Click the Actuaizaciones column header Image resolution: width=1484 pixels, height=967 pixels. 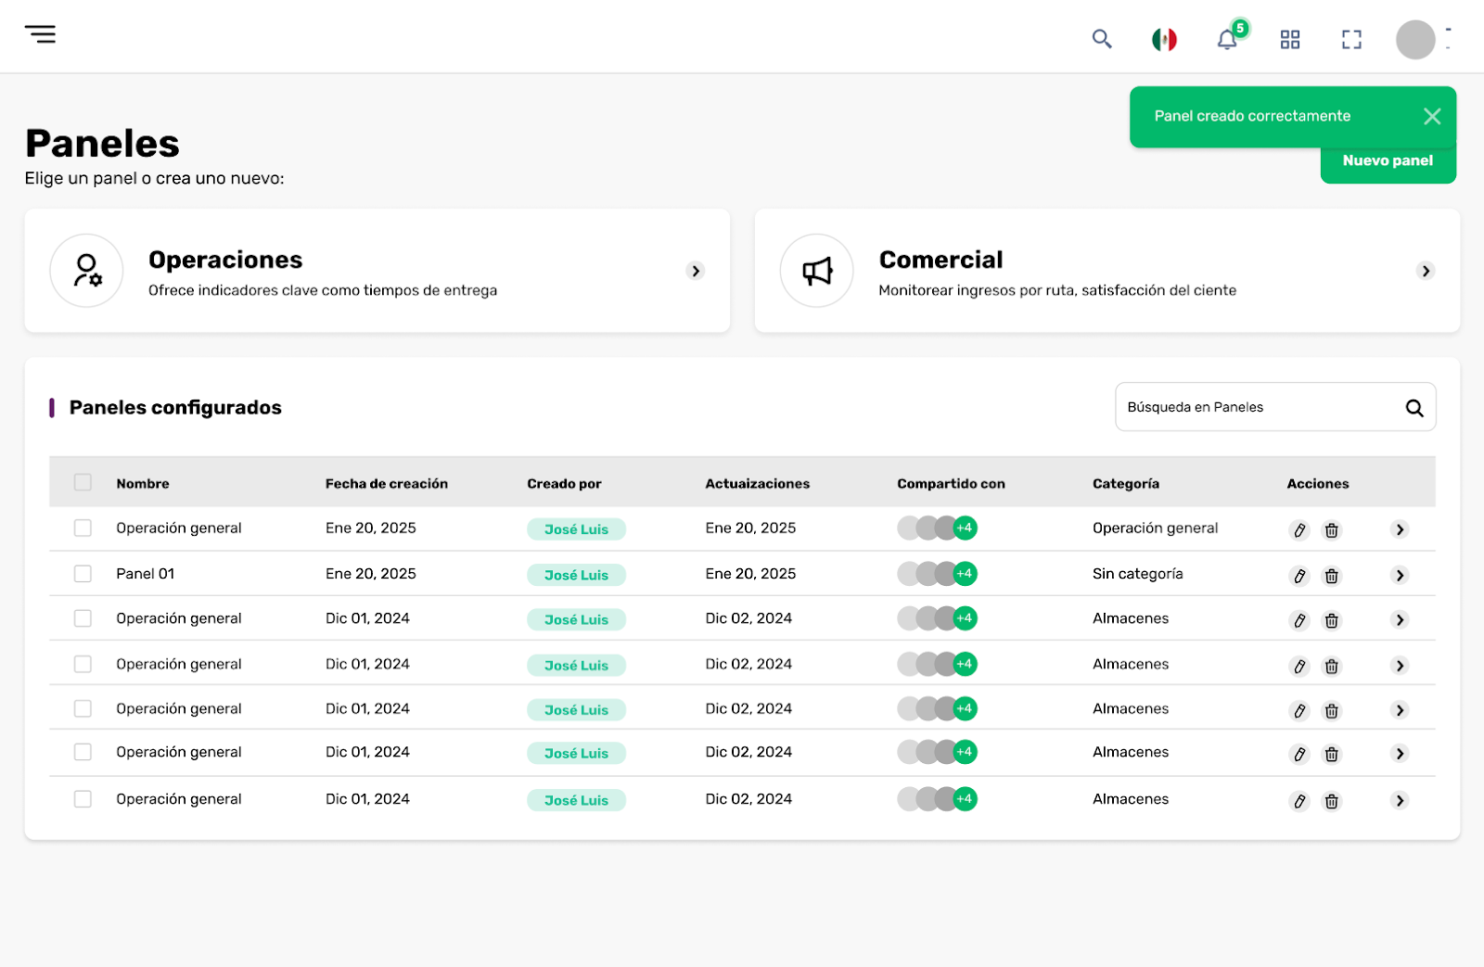tap(757, 484)
